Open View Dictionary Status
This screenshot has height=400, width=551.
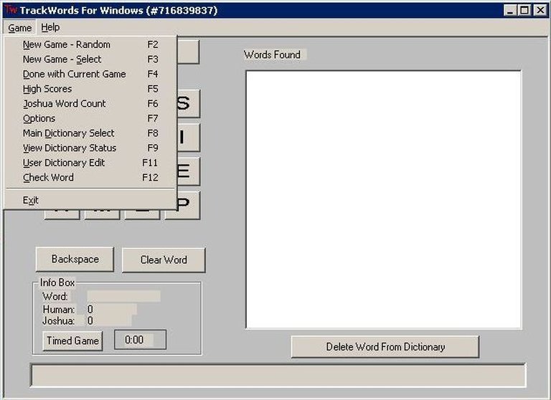tap(69, 148)
